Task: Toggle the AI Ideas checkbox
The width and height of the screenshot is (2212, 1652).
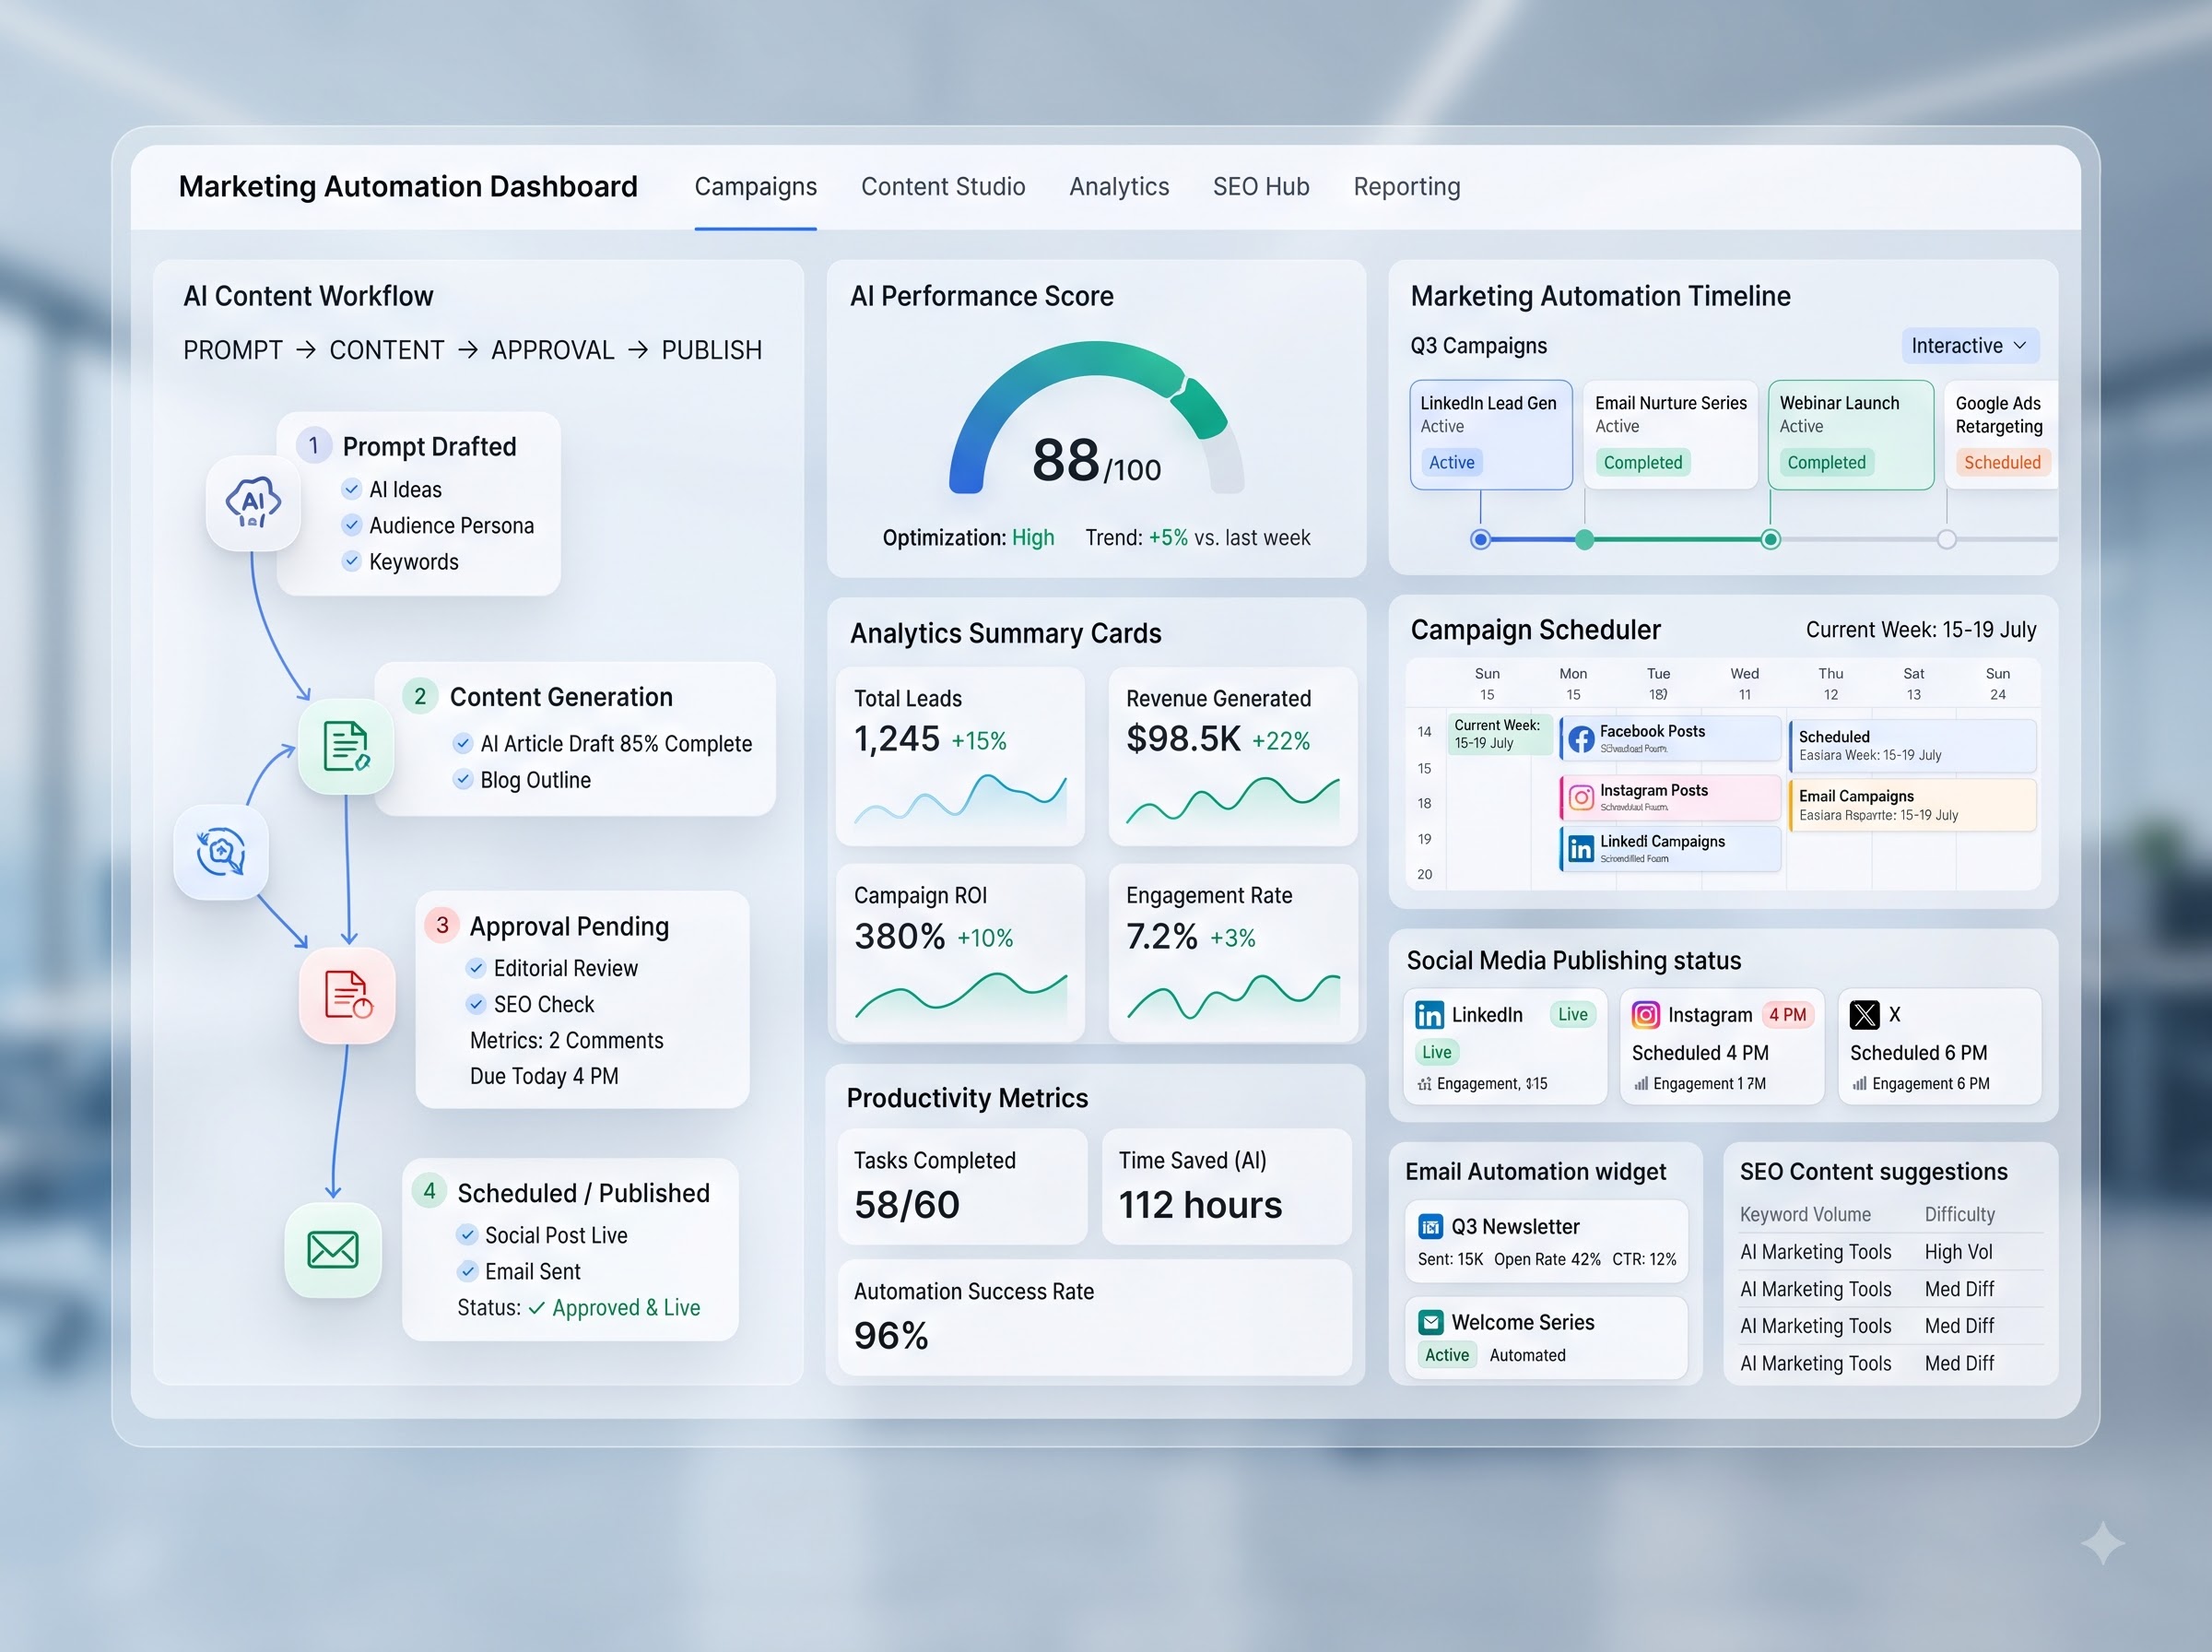Action: (x=351, y=489)
